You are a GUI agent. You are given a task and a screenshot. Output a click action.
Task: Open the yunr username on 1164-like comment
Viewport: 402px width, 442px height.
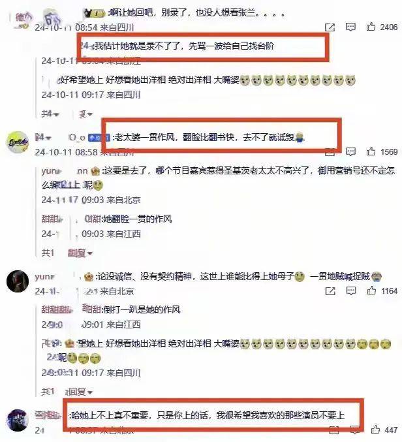tap(44, 277)
